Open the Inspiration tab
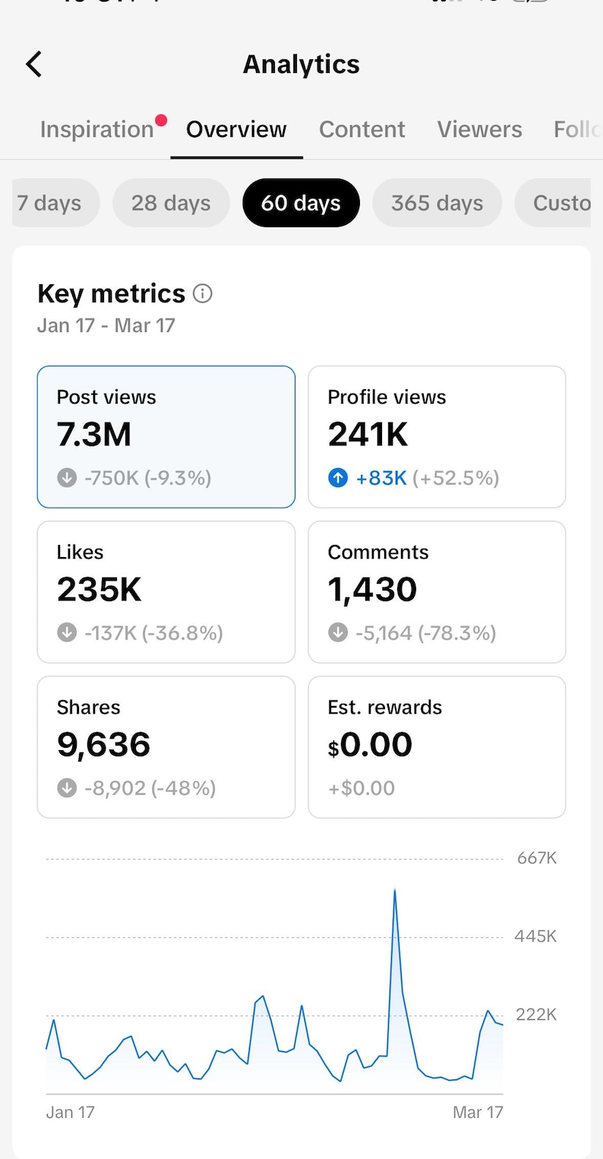Screen dimensions: 603x1159 [97, 130]
